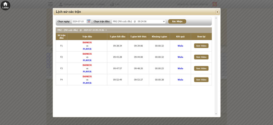Click start time 09:47:57
Viewport: 273px width, 125px height.
point(117,68)
